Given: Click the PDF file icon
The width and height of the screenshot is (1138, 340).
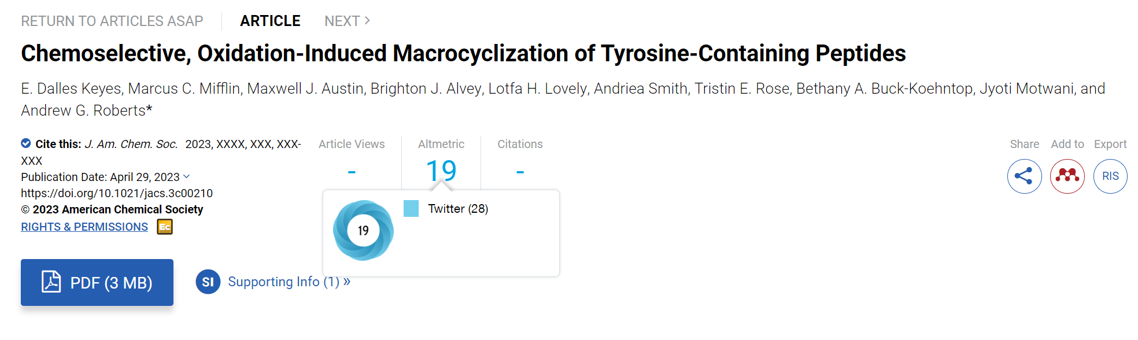Looking at the screenshot, I should coord(51,282).
